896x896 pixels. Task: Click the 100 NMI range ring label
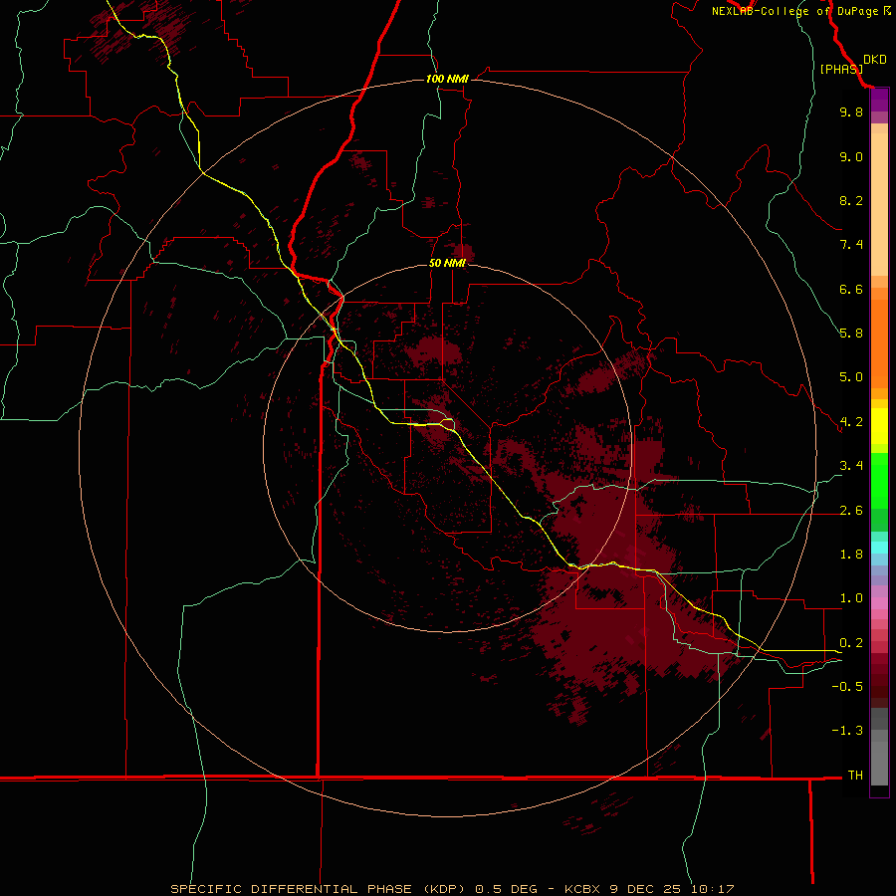tap(447, 79)
